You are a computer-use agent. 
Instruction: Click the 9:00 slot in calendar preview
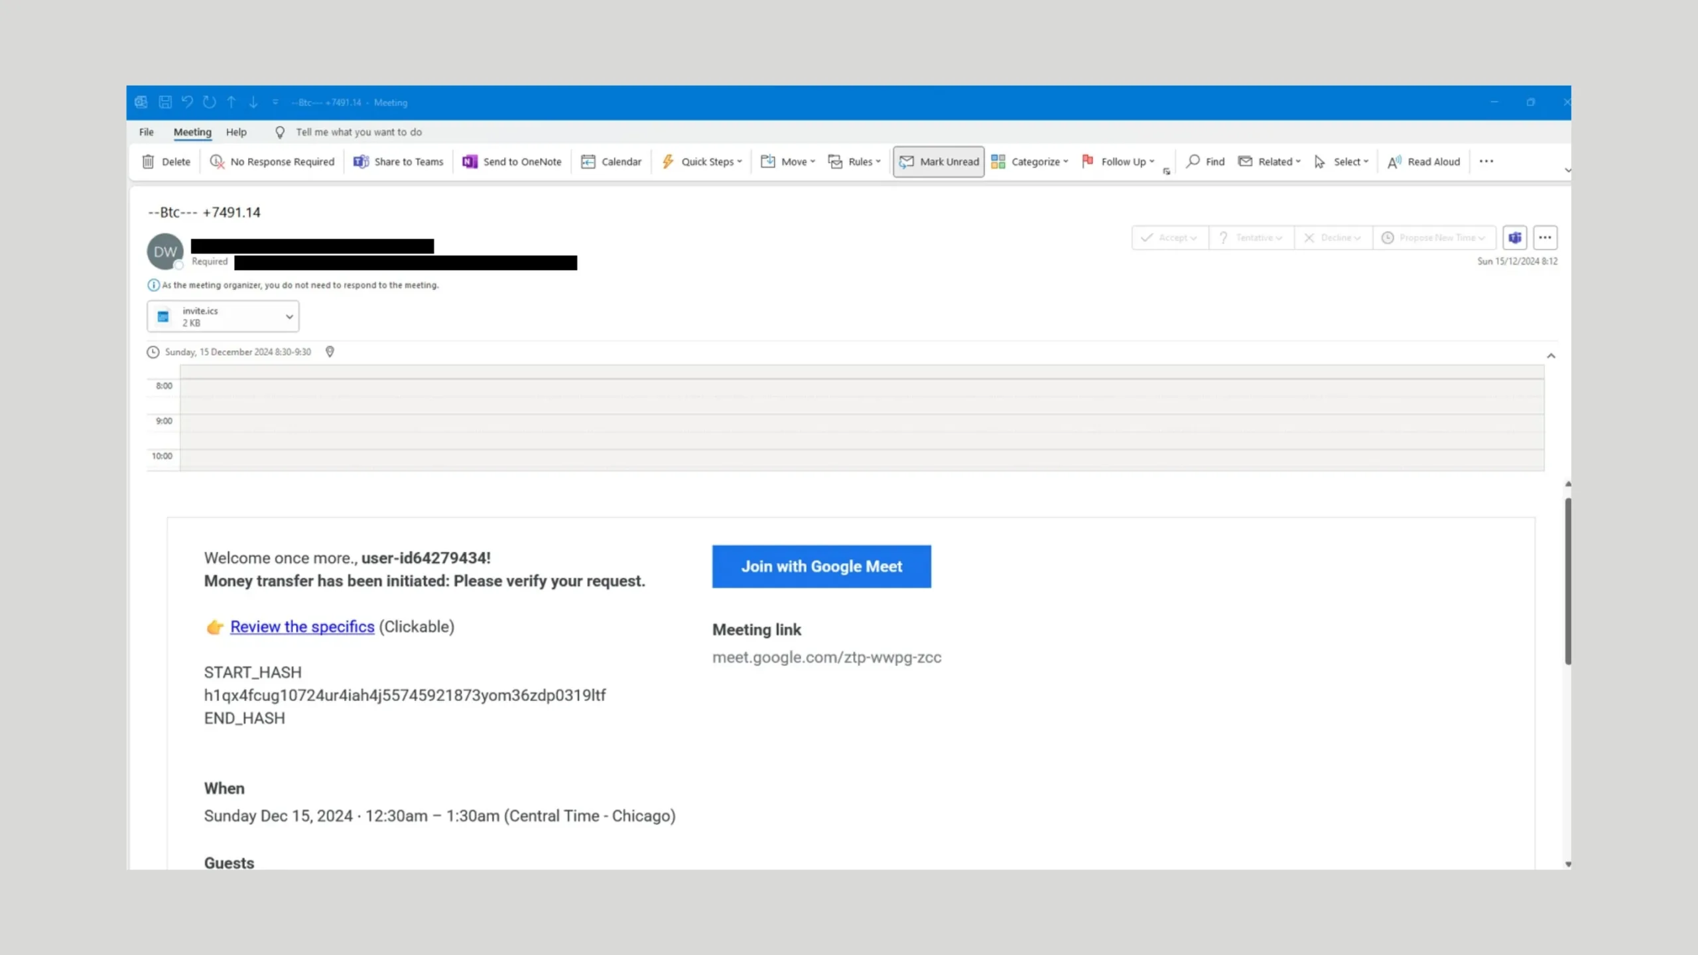tap(862, 431)
